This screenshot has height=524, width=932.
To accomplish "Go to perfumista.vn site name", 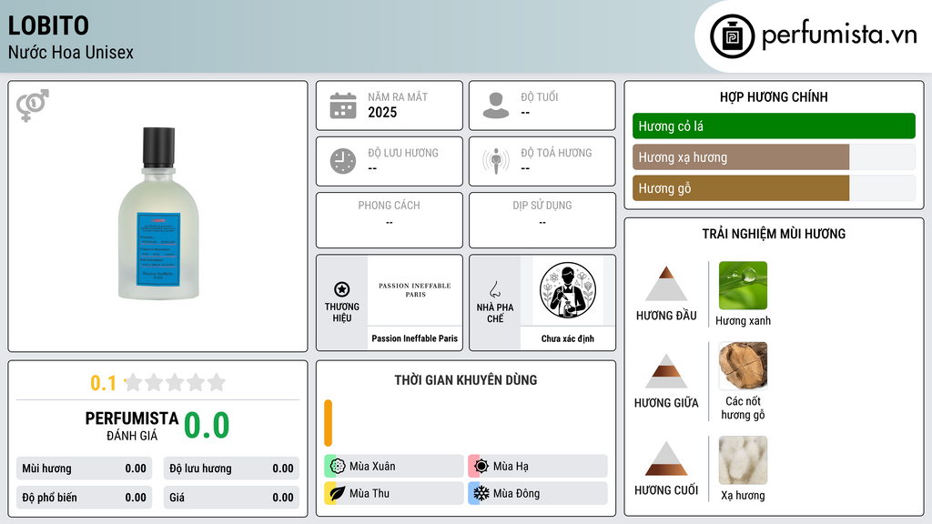I will click(x=839, y=35).
